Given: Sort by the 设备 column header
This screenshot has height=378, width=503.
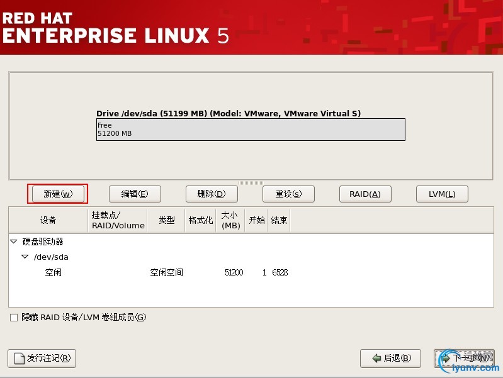Looking at the screenshot, I should tap(48, 220).
